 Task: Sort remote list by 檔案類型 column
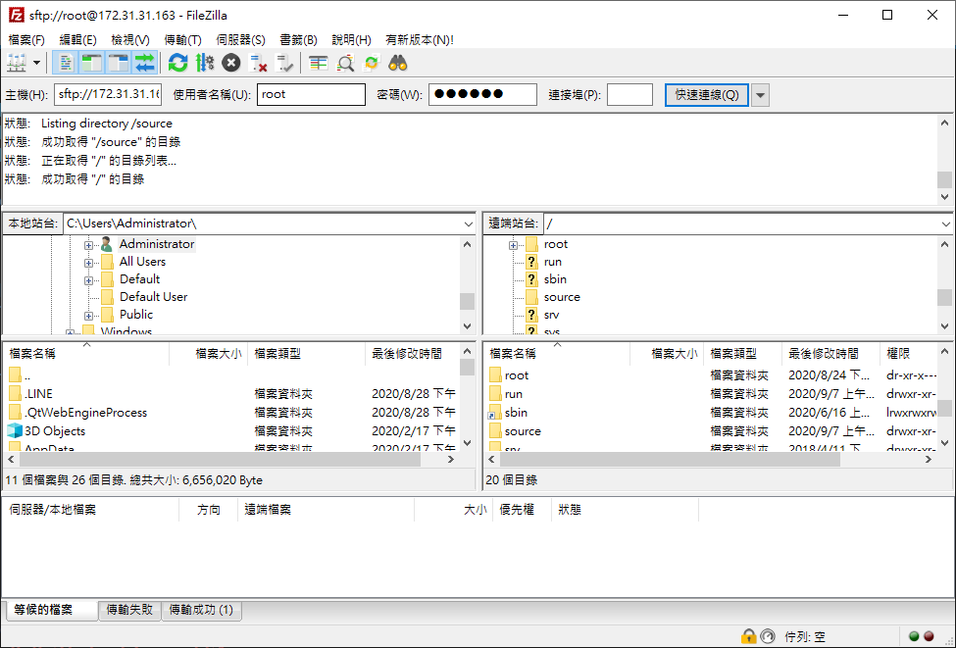[x=742, y=354]
